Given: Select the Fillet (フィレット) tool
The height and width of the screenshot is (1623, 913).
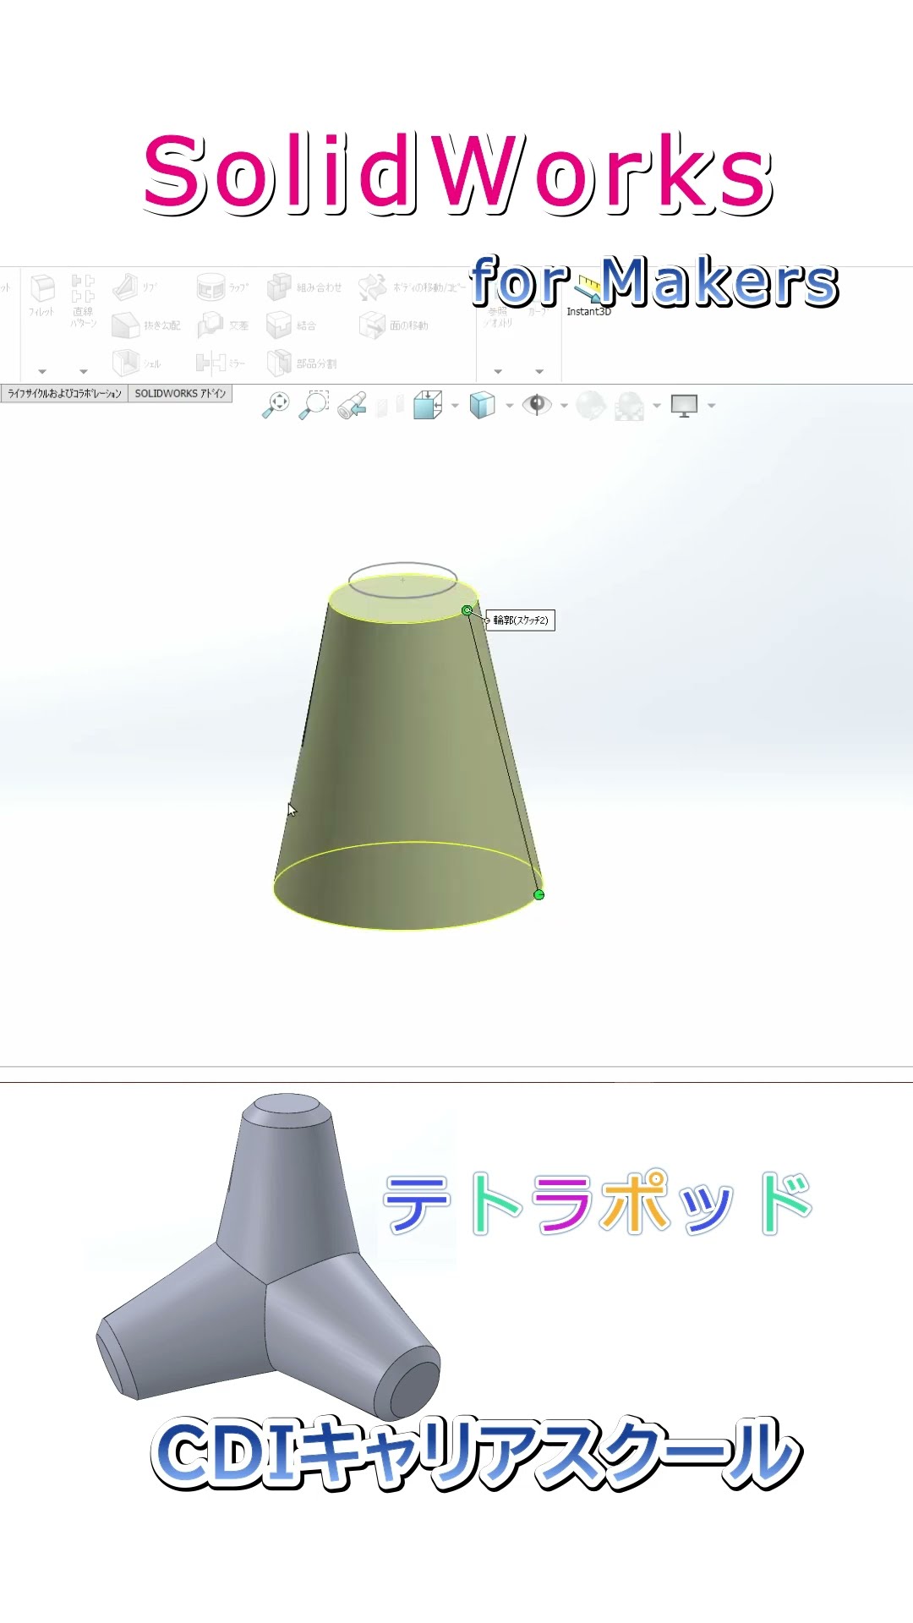Looking at the screenshot, I should pos(41,295).
